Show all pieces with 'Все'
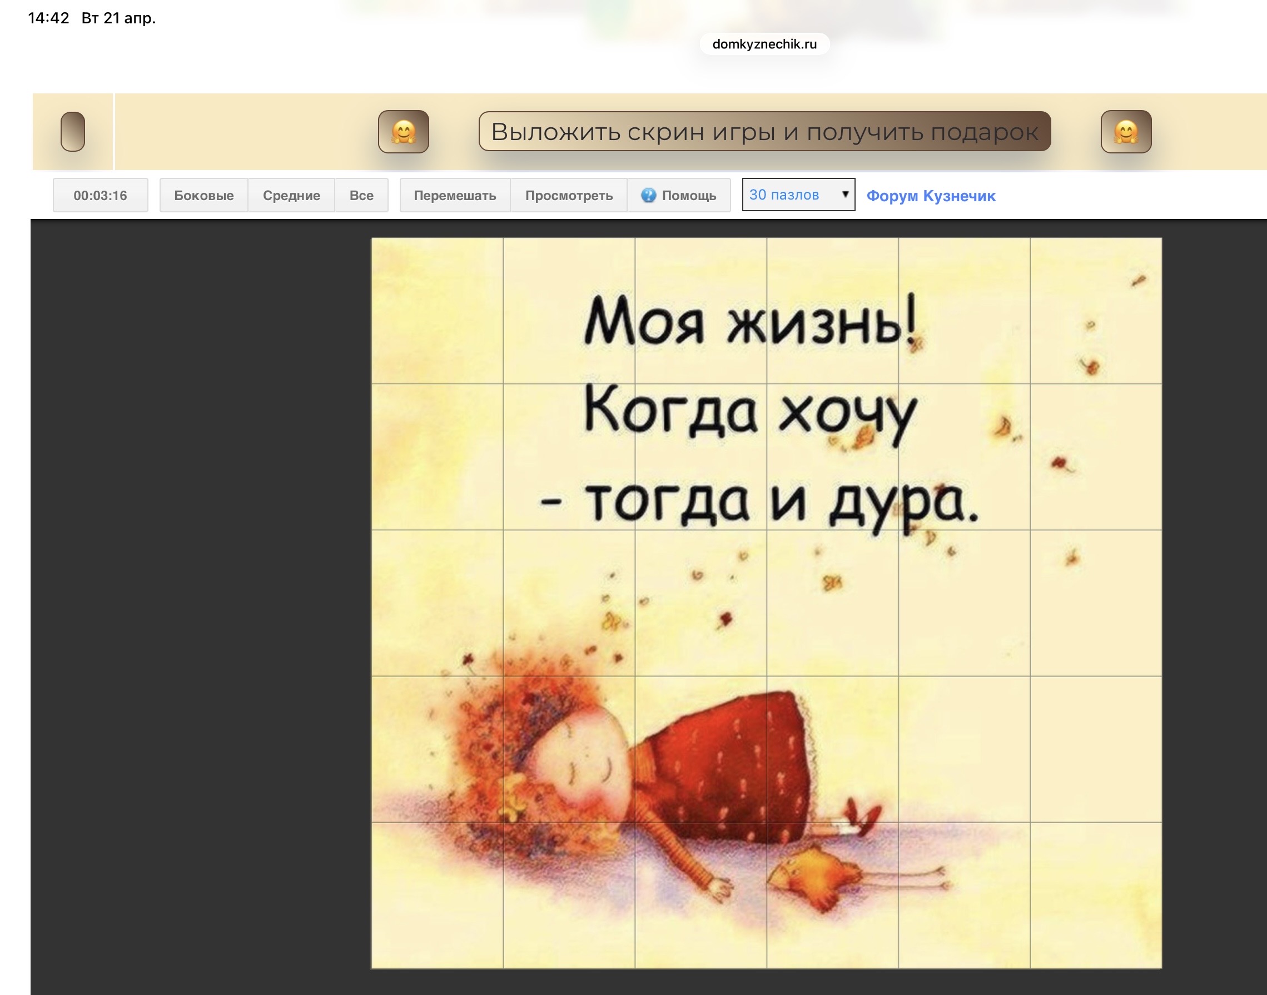1267x995 pixels. [361, 195]
